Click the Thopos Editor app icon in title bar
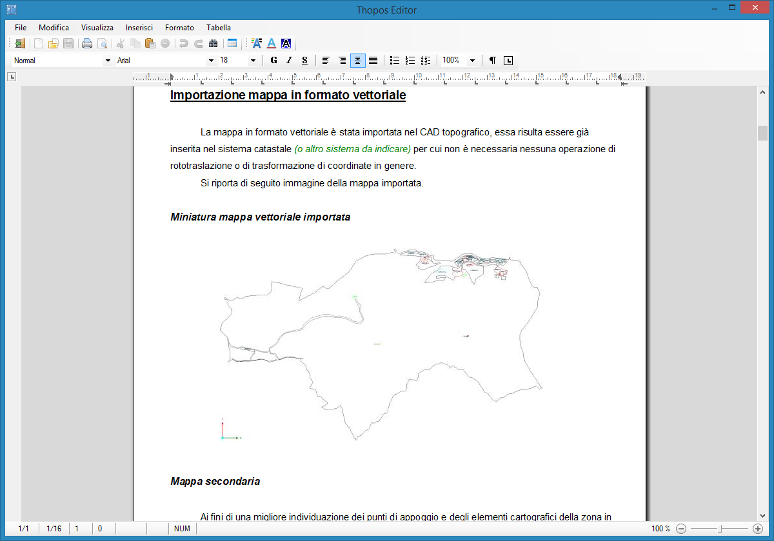 (12, 10)
